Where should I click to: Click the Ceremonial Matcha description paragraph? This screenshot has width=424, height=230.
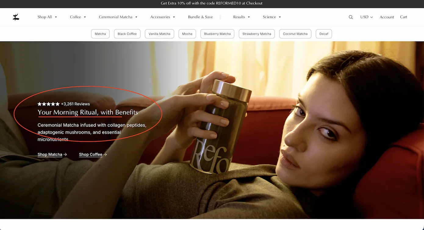(92, 132)
